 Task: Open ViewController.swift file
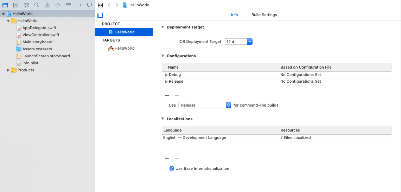click(x=40, y=35)
